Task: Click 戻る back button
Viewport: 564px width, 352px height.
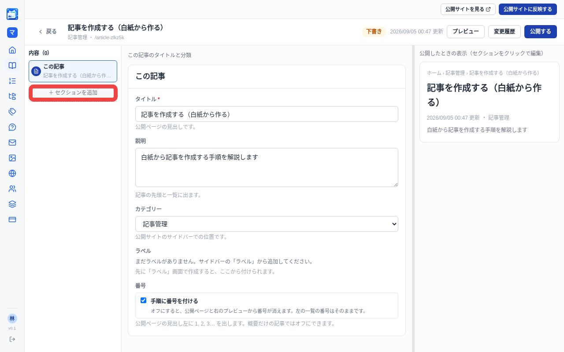Action: [x=47, y=32]
